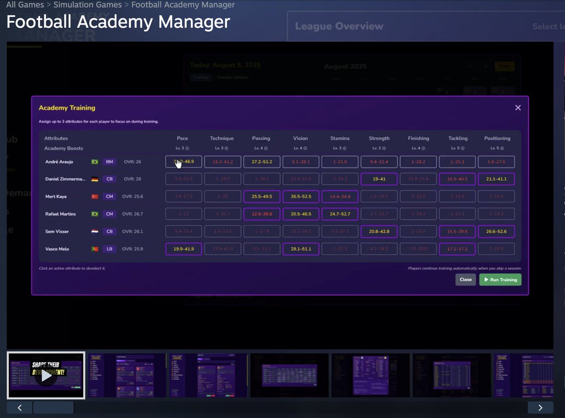Click André Araujo's Brazil flag icon

pos(95,162)
